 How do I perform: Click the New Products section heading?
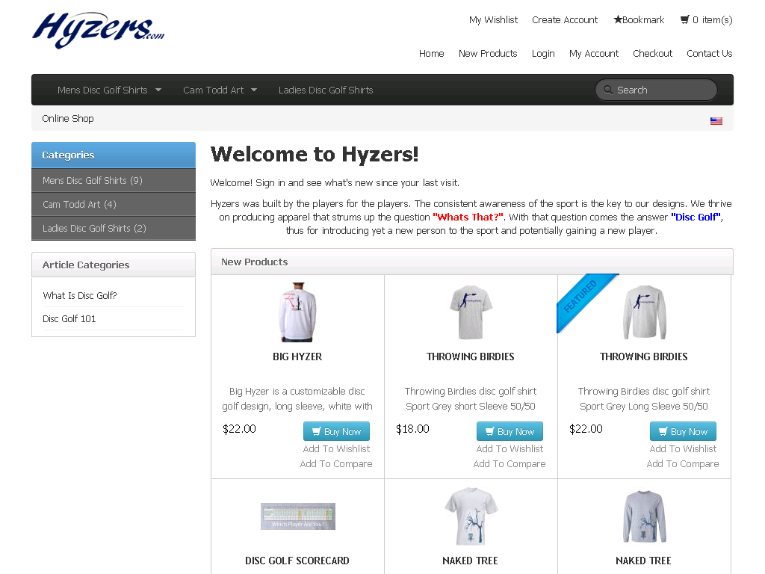[x=254, y=262]
